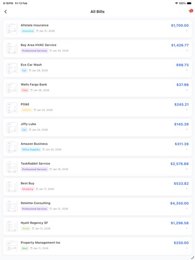Expand Jiffy Lube bill chevron

[187, 129]
